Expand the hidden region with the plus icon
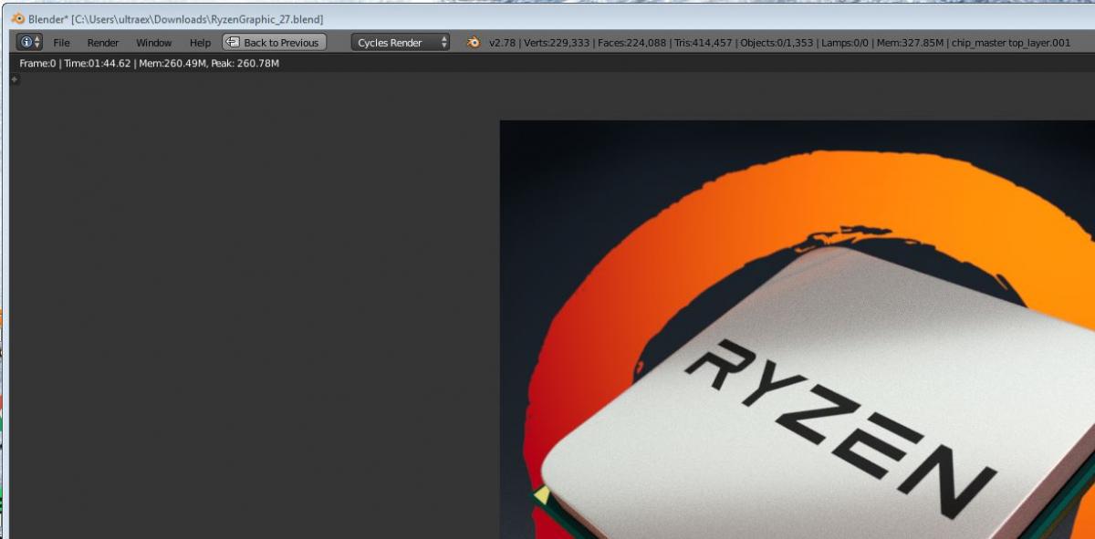This screenshot has height=539, width=1095. pyautogui.click(x=14, y=79)
